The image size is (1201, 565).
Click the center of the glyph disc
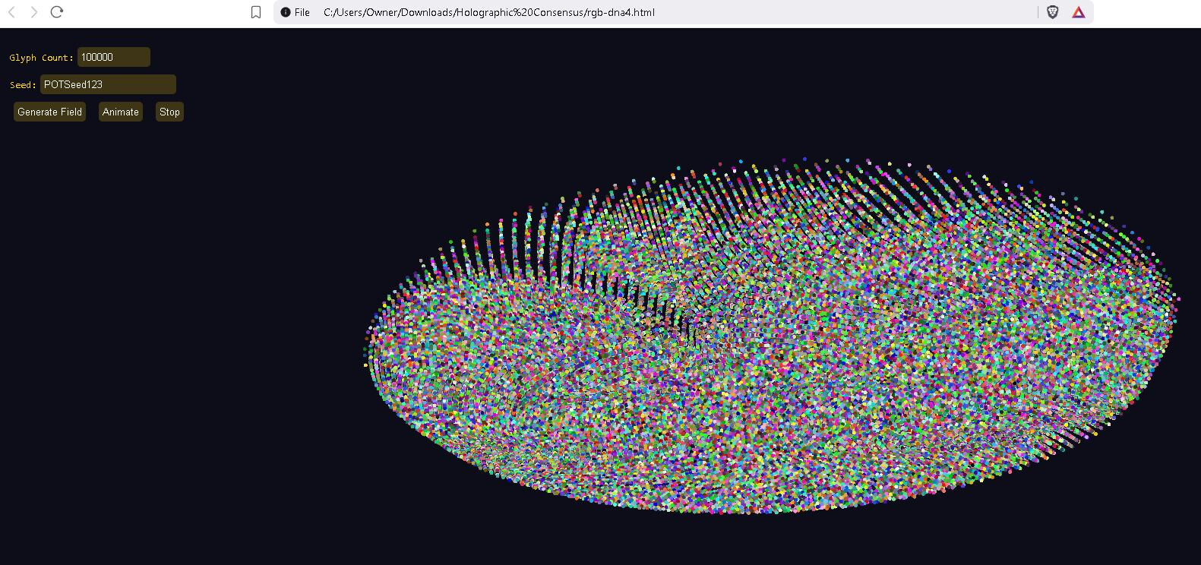771,336
